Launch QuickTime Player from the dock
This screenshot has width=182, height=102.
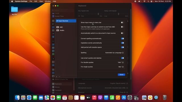pyautogui.click(x=156, y=97)
